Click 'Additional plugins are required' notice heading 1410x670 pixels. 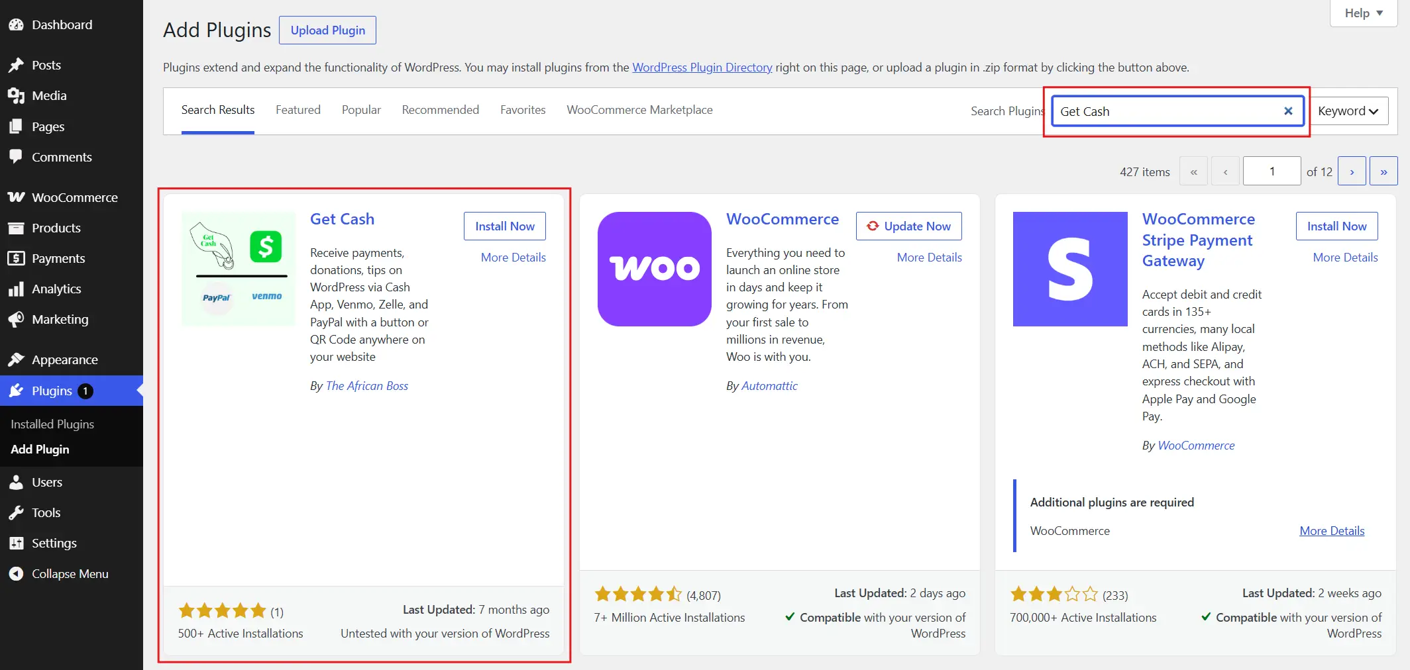coord(1112,502)
